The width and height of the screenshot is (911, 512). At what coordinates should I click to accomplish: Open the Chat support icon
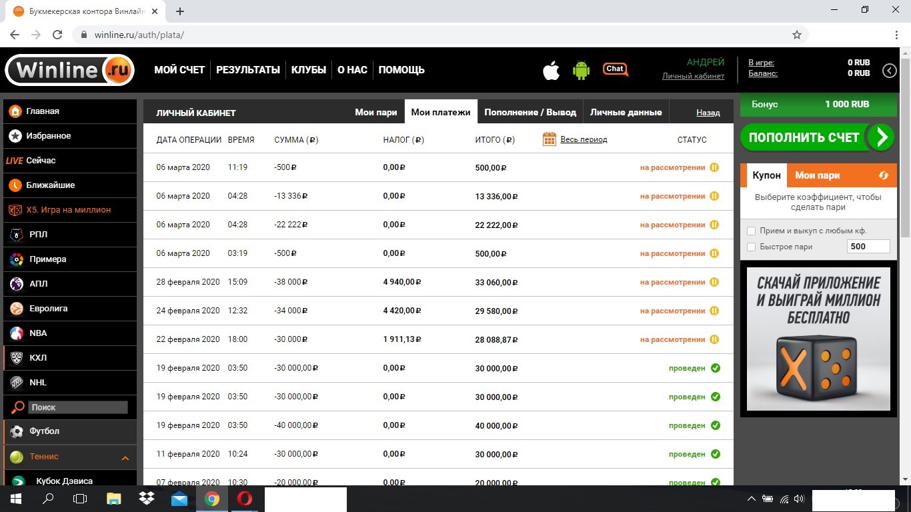615,69
